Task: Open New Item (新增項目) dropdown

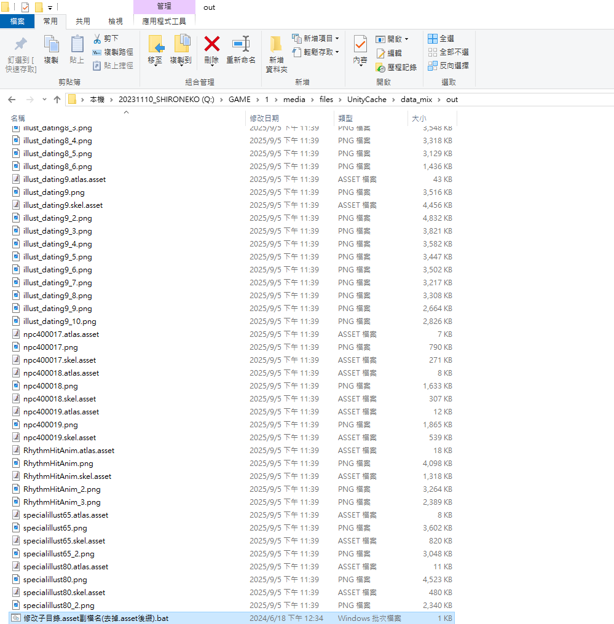Action: tap(337, 39)
